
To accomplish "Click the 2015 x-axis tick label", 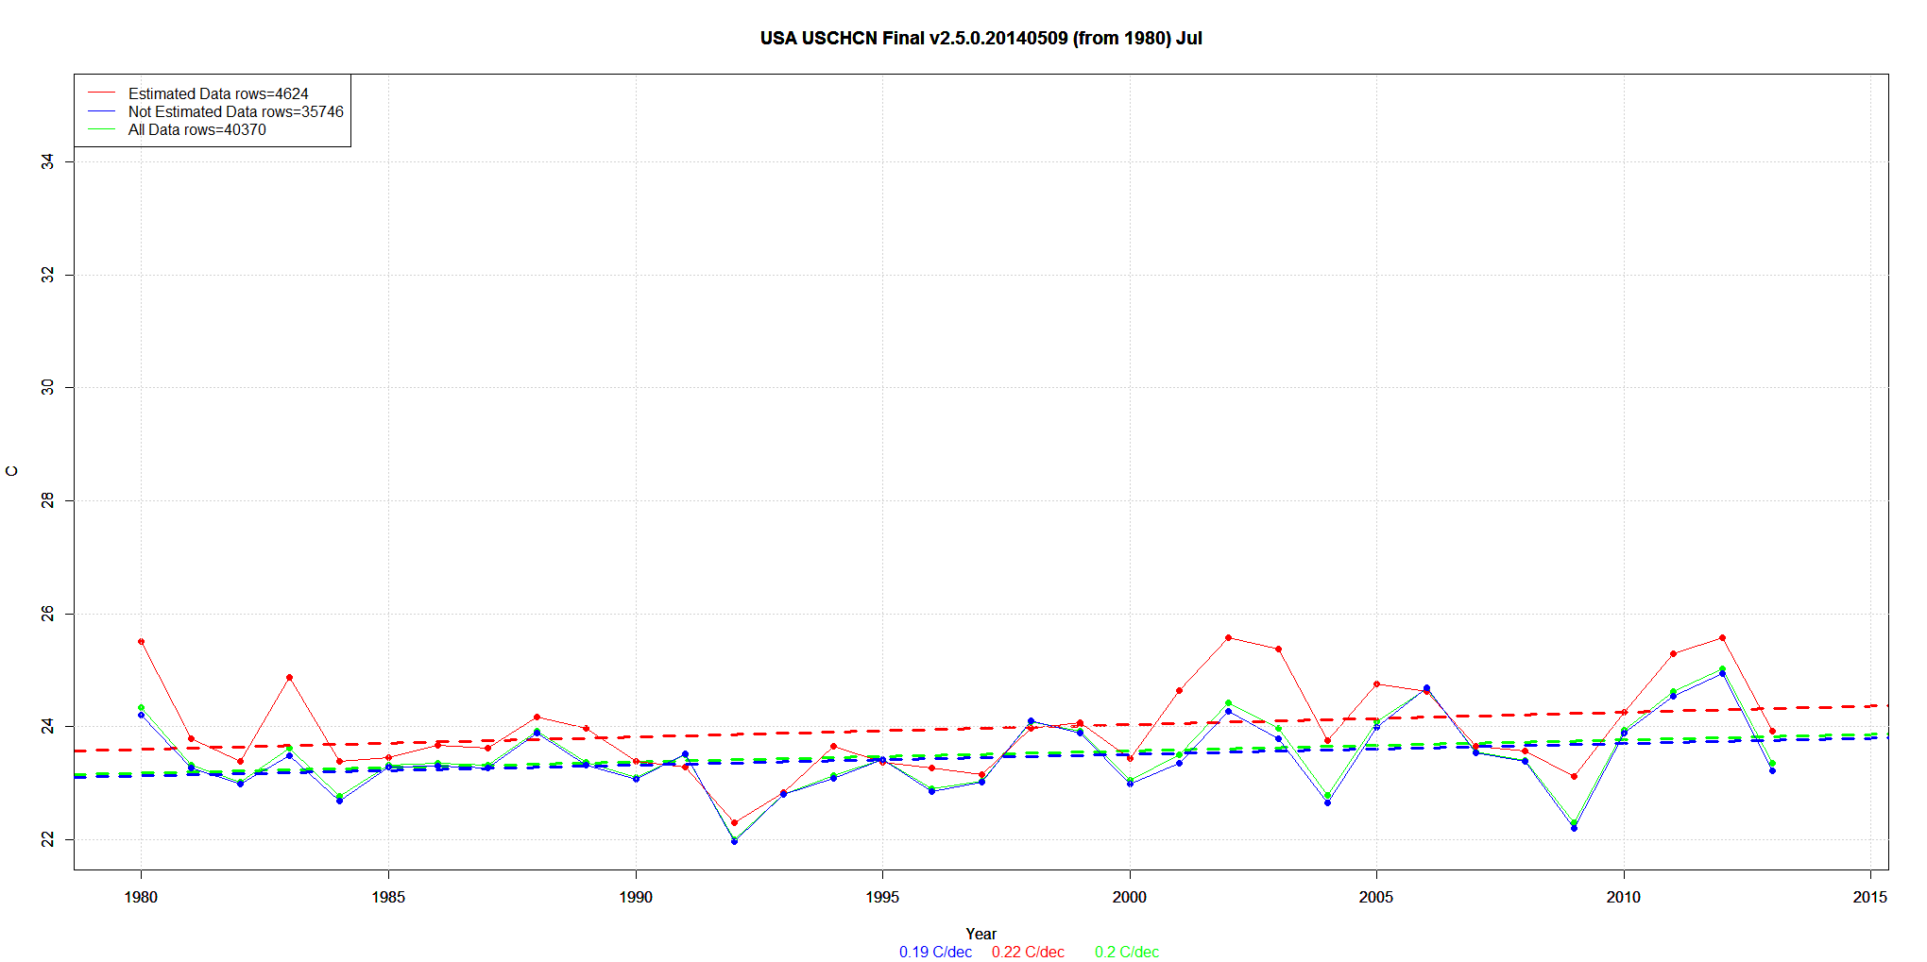I will (x=1869, y=897).
